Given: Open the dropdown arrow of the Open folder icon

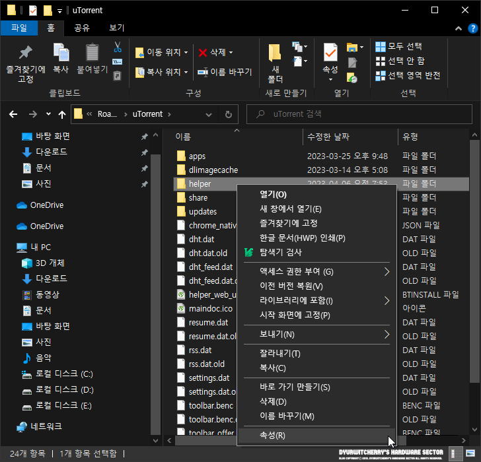Looking at the screenshot, I should 361,47.
